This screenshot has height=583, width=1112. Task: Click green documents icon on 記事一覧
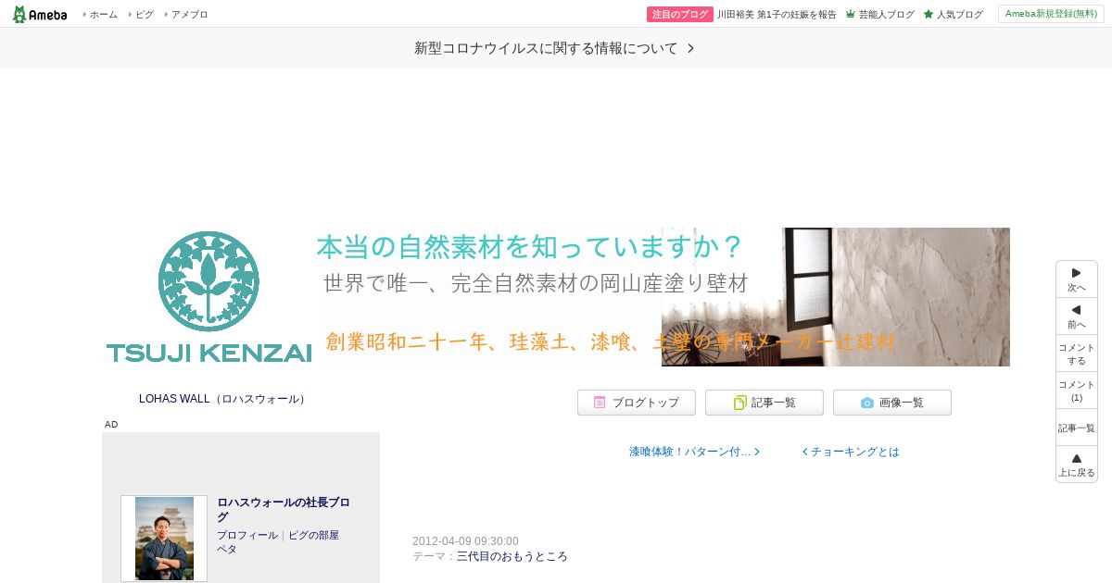(x=739, y=403)
